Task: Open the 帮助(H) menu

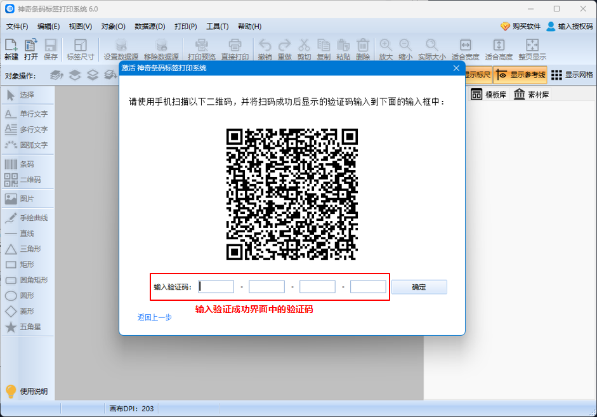Action: (x=249, y=26)
